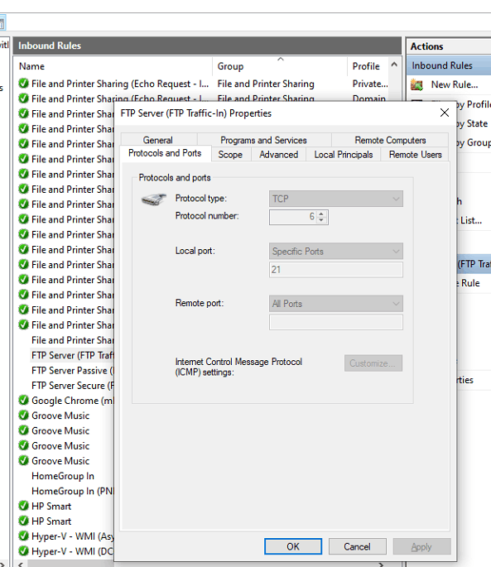Click green check of first File and Printer Sharing rule
491x567 pixels.
[23, 84]
